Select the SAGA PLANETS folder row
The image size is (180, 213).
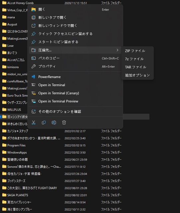click(62, 195)
